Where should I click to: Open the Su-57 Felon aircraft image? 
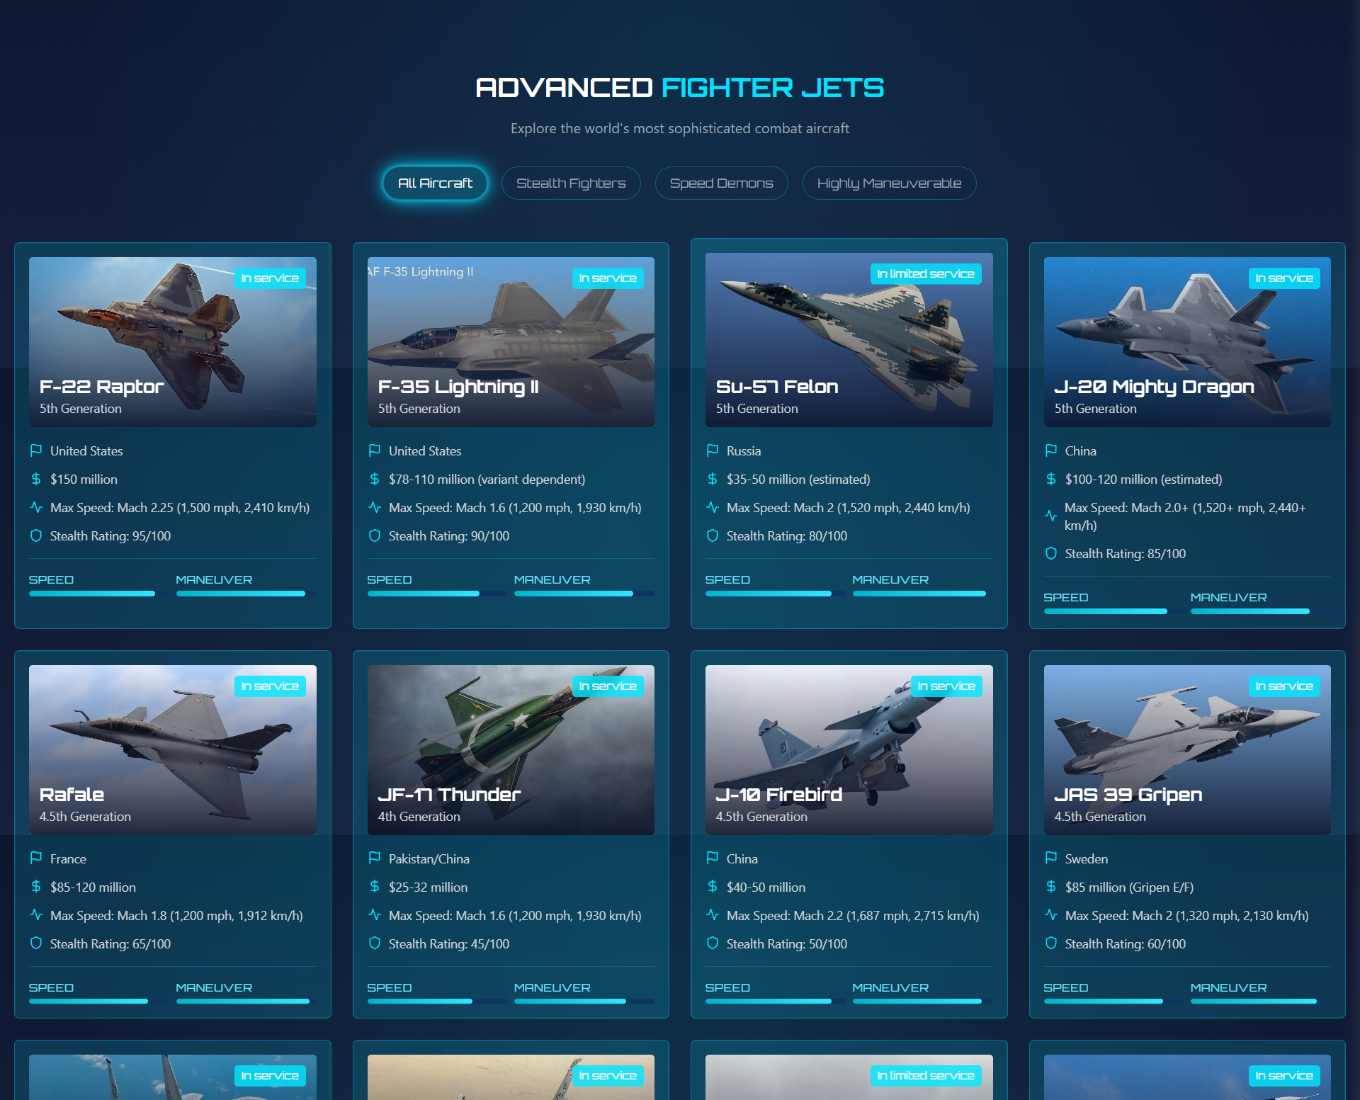coord(849,340)
